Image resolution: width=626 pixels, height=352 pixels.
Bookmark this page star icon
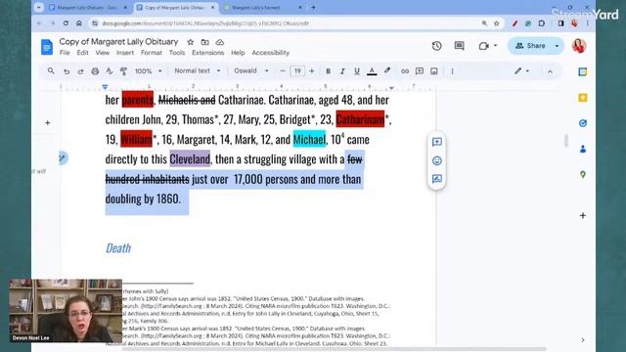pyautogui.click(x=496, y=23)
